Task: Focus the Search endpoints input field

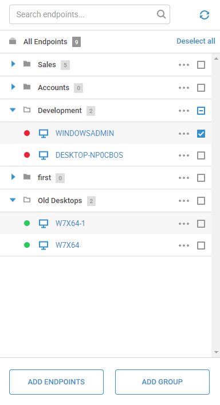Action: [x=89, y=14]
